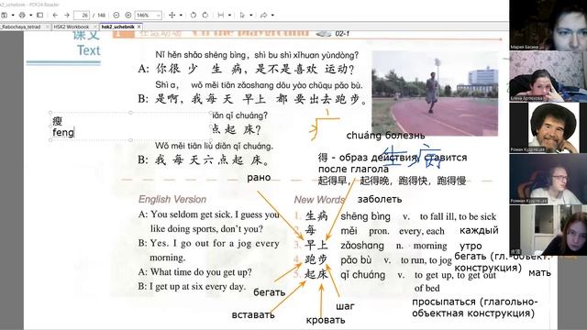Click the page layout spread icon
The width and height of the screenshot is (587, 330).
(x=221, y=15)
